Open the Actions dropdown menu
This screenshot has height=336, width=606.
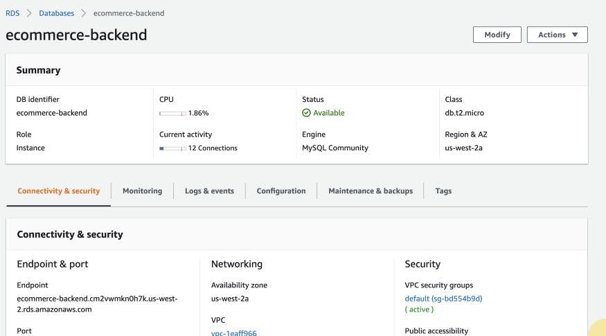[557, 35]
